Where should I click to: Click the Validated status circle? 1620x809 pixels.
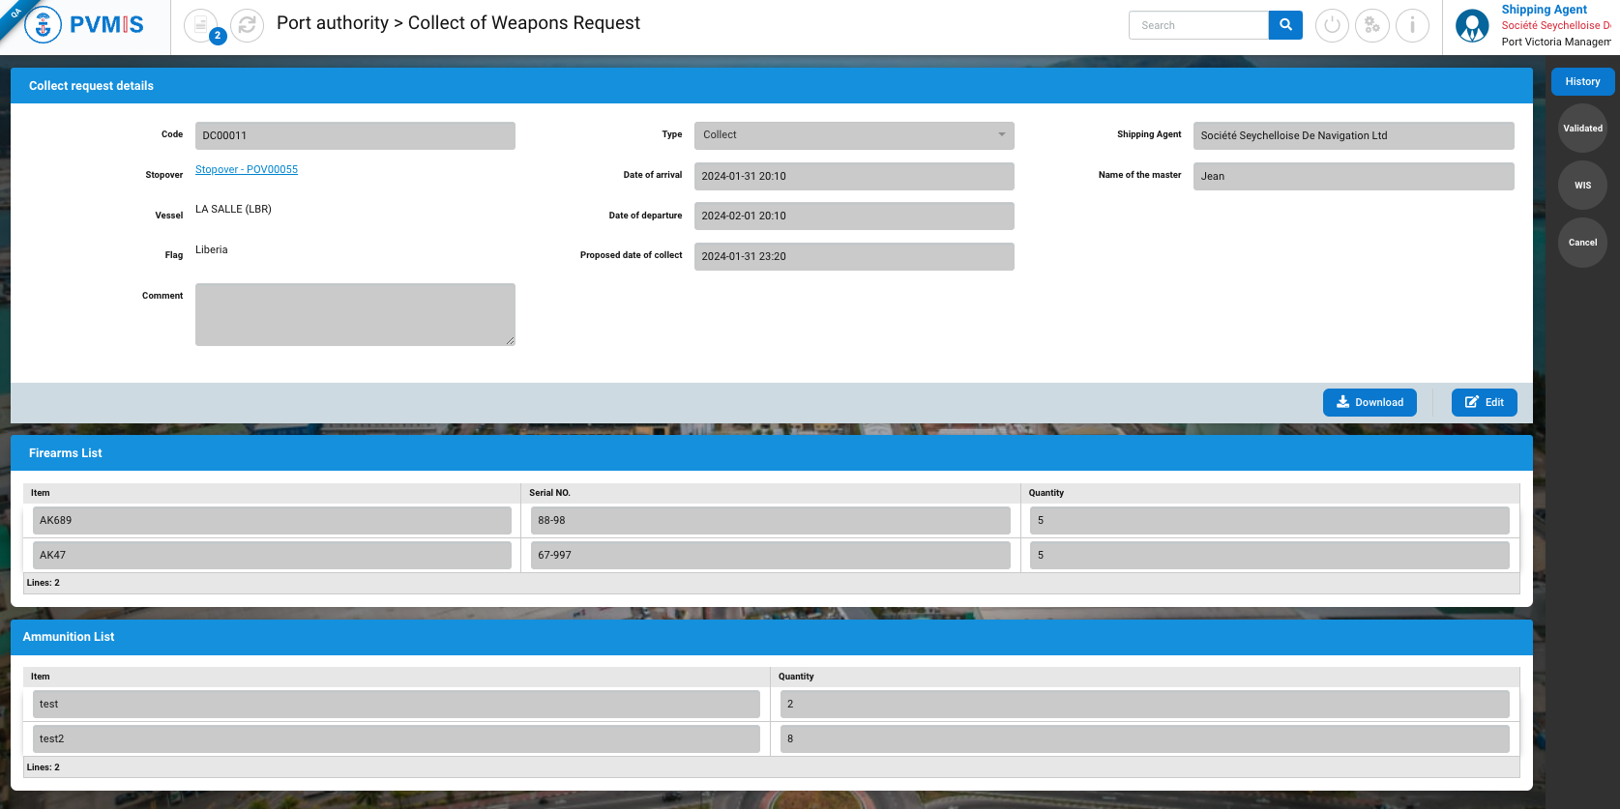tap(1582, 129)
